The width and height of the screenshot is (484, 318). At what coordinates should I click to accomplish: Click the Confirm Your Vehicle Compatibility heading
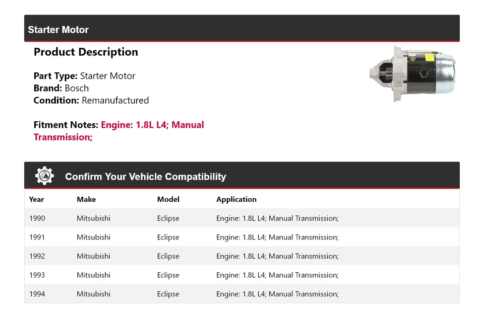click(x=145, y=177)
